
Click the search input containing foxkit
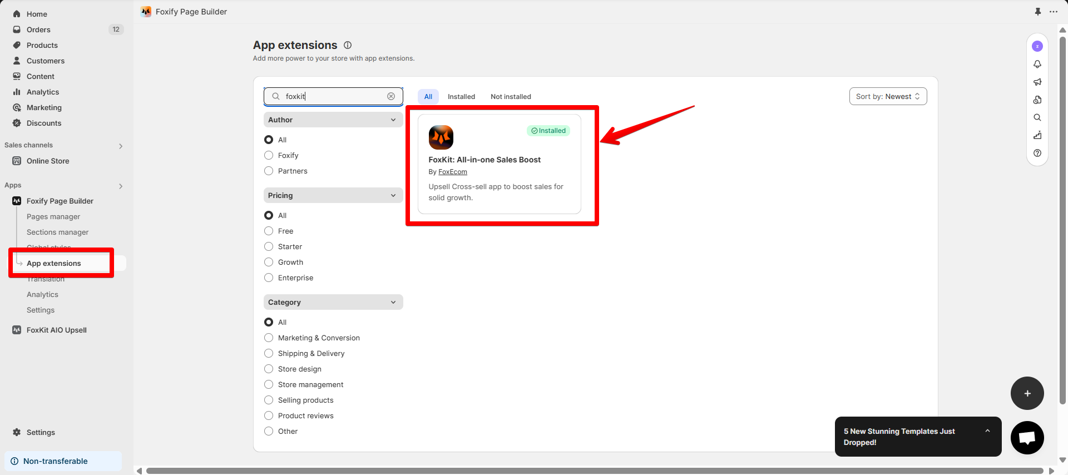click(333, 96)
